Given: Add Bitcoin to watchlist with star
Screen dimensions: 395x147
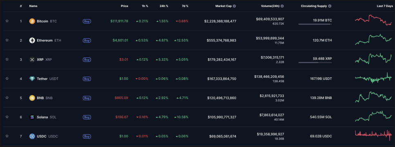Looking at the screenshot, I should (x=7, y=21).
